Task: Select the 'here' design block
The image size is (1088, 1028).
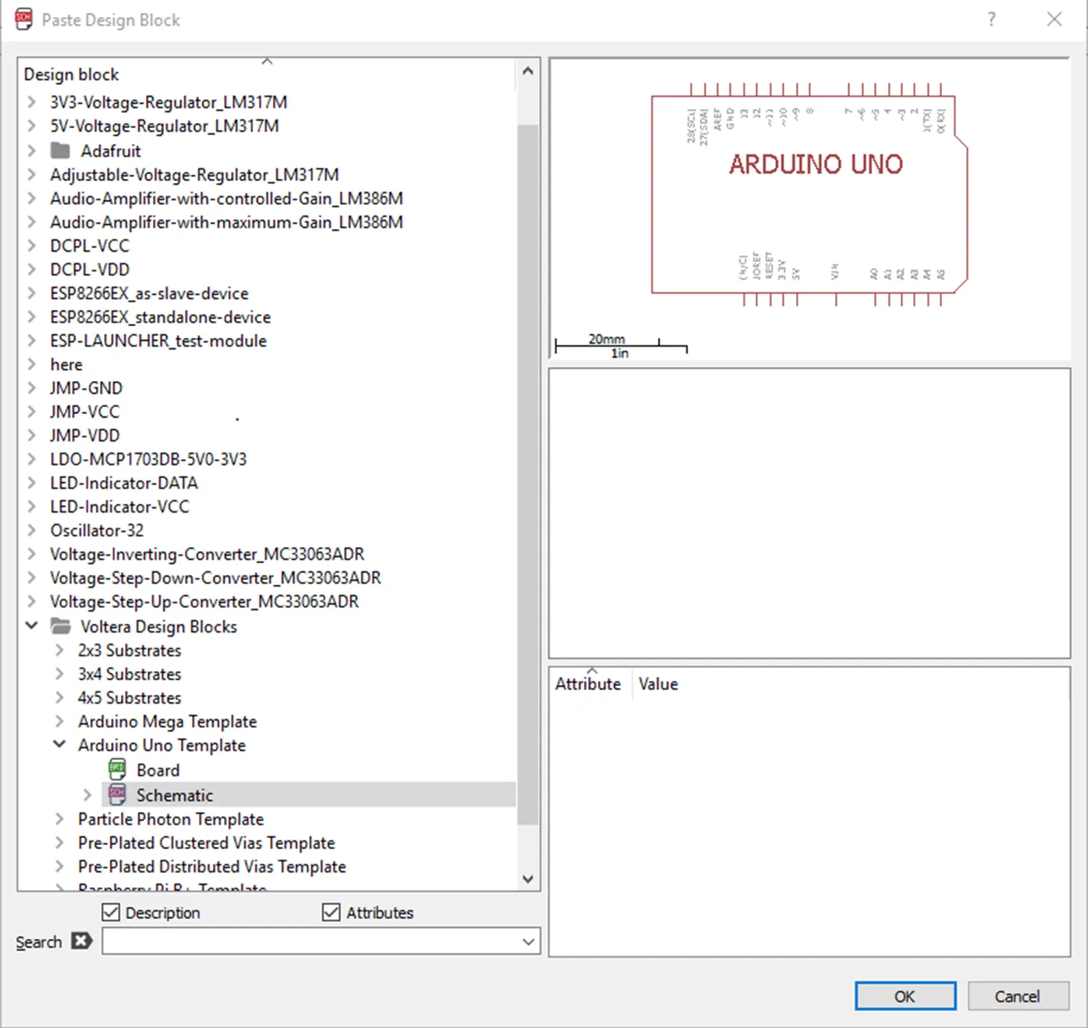Action: (x=66, y=365)
